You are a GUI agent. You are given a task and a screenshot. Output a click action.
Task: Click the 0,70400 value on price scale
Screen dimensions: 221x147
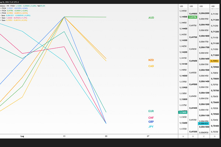coord(215,126)
